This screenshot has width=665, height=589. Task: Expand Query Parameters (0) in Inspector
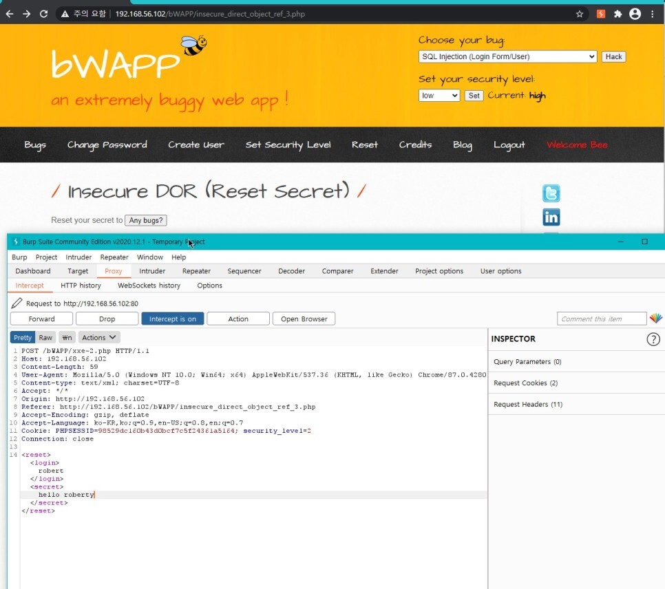coord(576,362)
